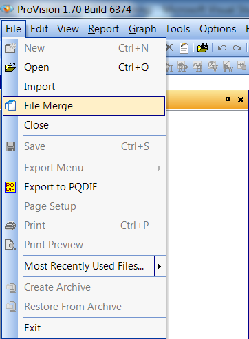Expand Most Recently Used Files arrow
The width and height of the screenshot is (249, 339).
tap(160, 266)
